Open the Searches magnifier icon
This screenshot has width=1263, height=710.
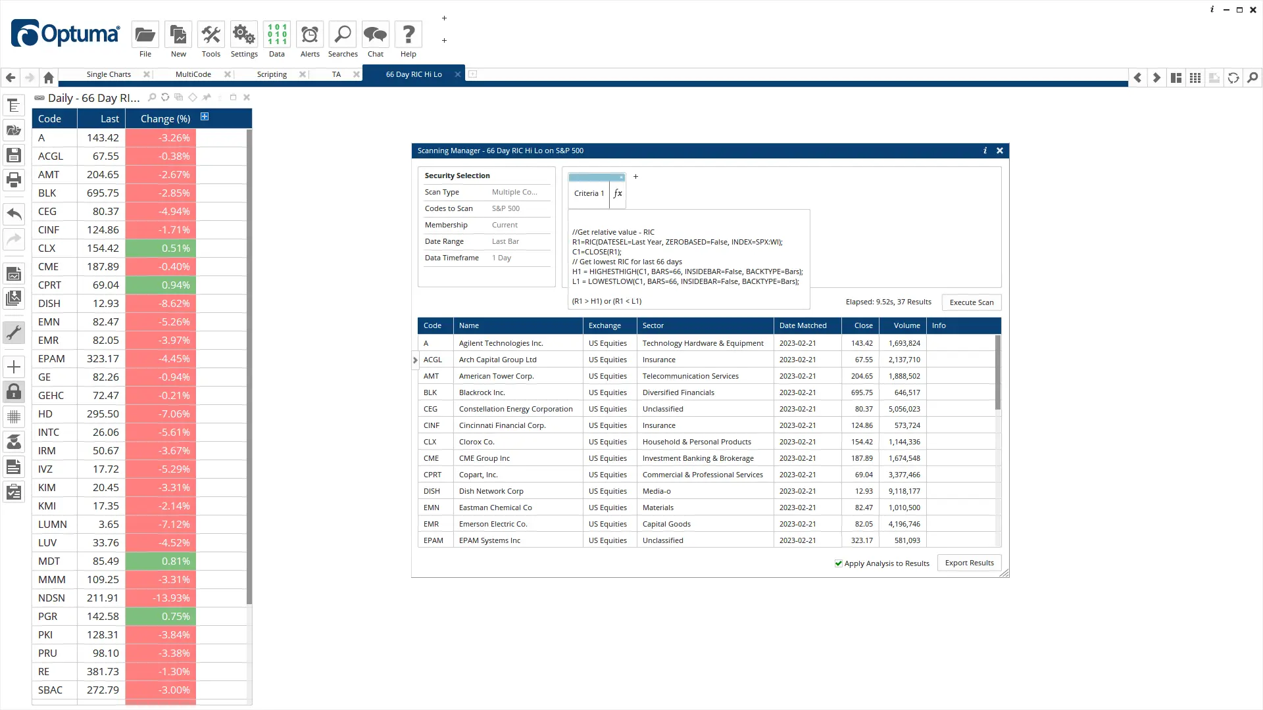[343, 35]
